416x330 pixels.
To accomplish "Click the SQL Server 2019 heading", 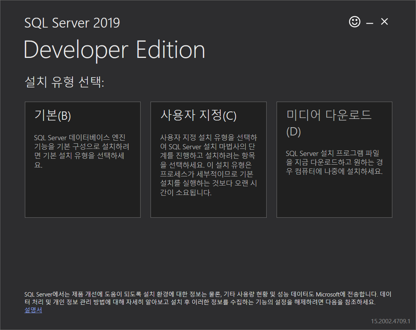I will click(x=72, y=23).
